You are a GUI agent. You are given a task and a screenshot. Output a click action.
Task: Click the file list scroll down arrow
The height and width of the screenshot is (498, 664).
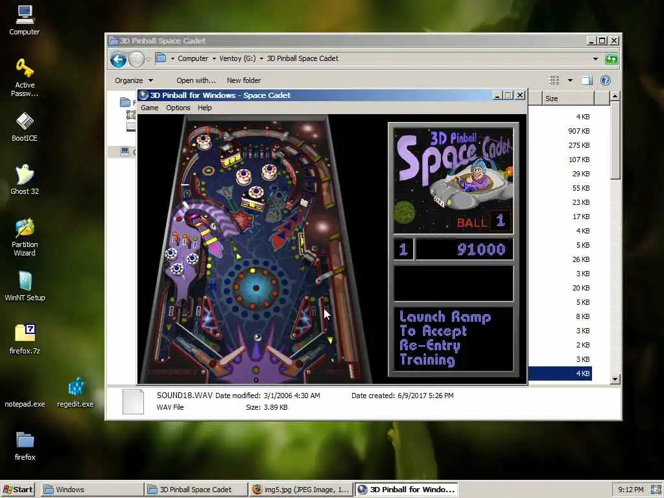pyautogui.click(x=615, y=379)
